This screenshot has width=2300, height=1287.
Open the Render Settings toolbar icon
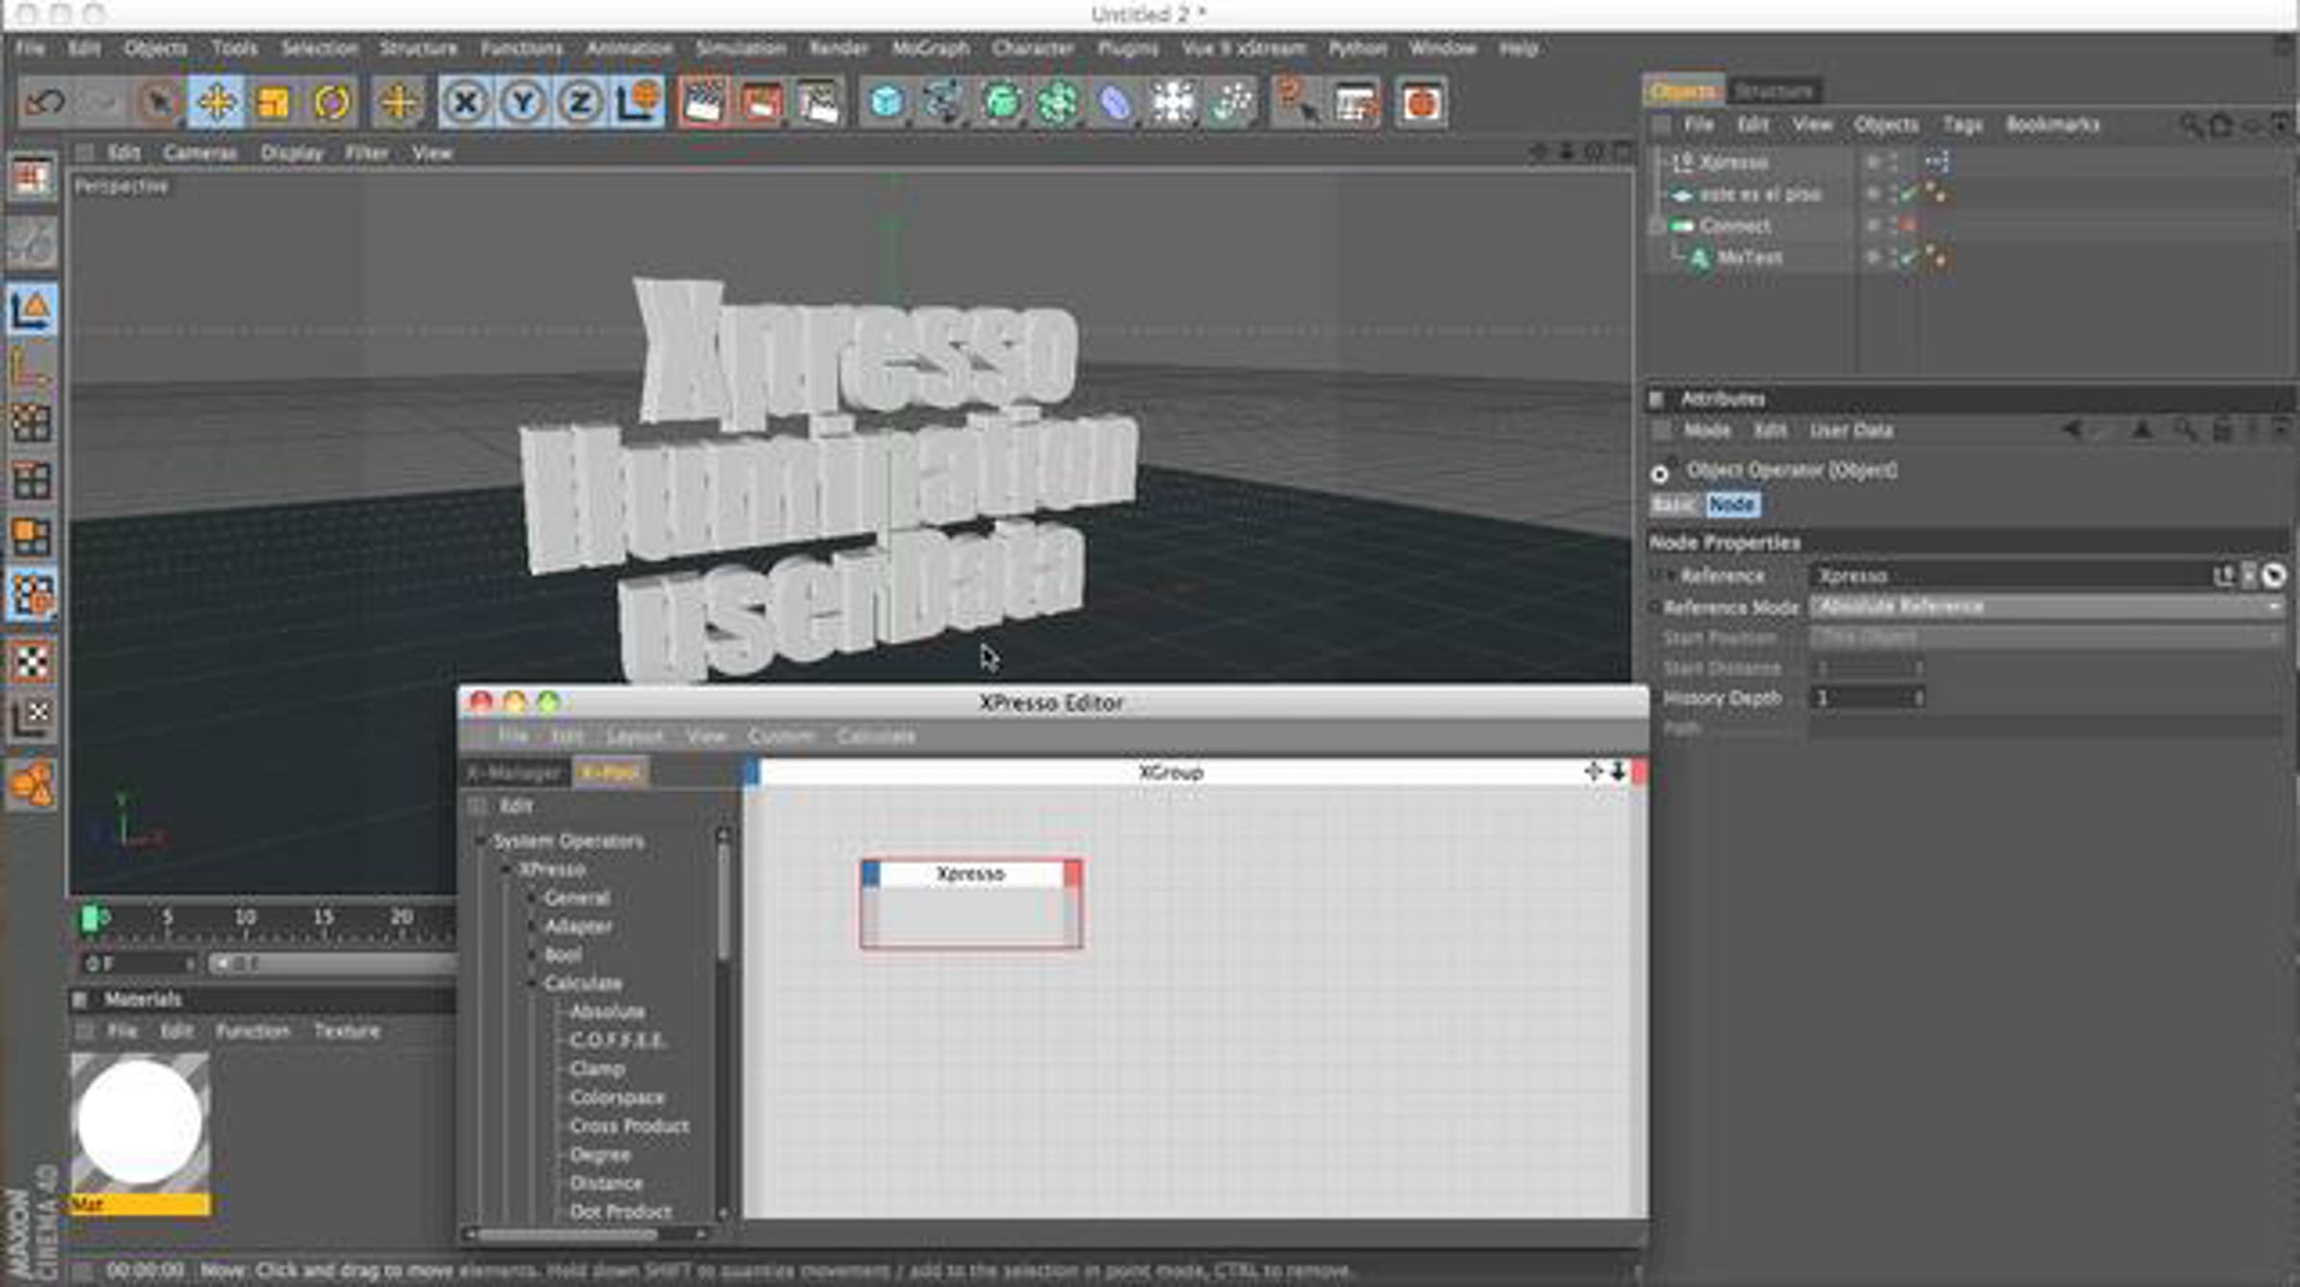[818, 102]
